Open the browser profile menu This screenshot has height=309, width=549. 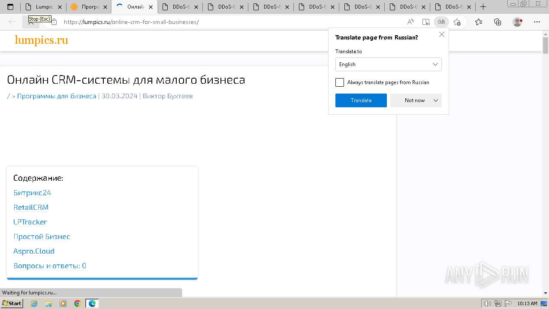(x=518, y=22)
